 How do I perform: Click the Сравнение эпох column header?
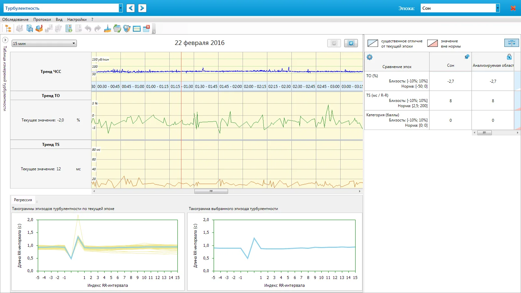tap(397, 67)
